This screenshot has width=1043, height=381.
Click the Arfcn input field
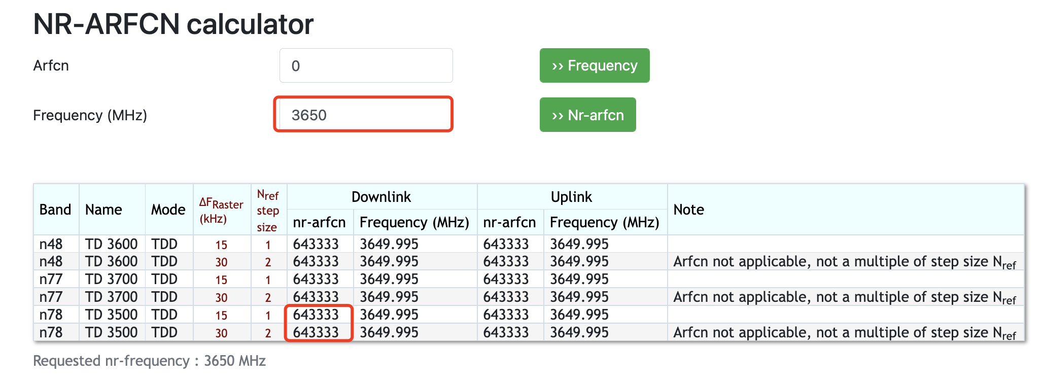[x=366, y=65]
